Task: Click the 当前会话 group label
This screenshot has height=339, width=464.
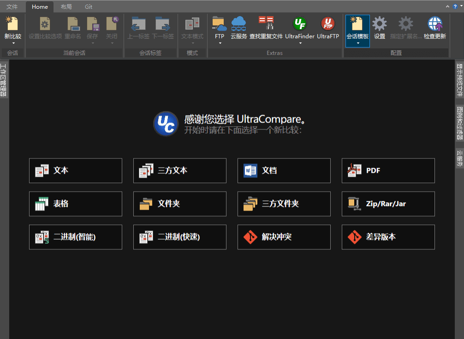Action: click(x=74, y=53)
